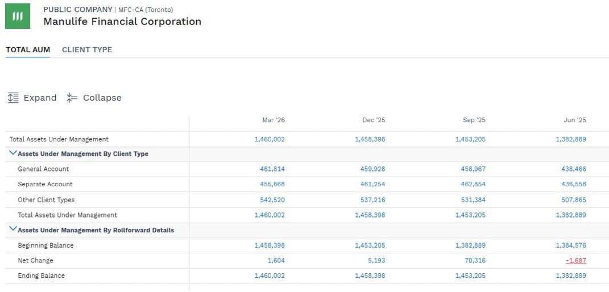609x292 pixels.
Task: Select the Mar '26 column header
Action: 274,120
